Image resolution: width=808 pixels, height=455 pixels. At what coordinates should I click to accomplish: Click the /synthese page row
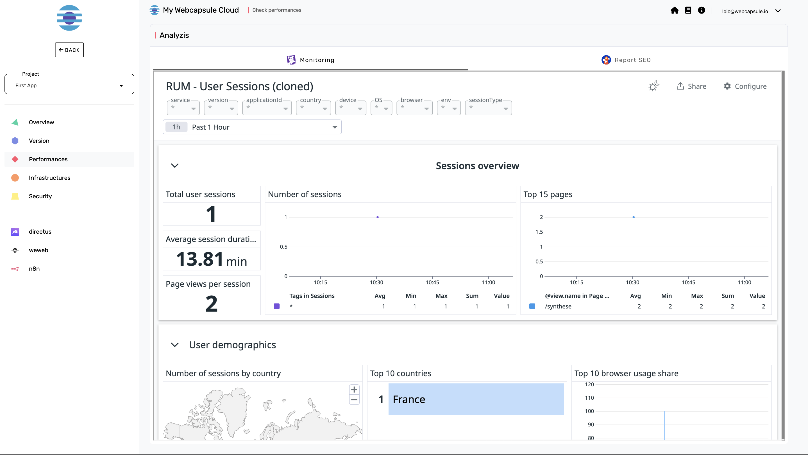point(646,306)
